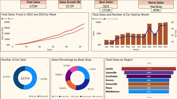
Task: Click the No. of Car Sold legend item
Action: (x=111, y=19)
